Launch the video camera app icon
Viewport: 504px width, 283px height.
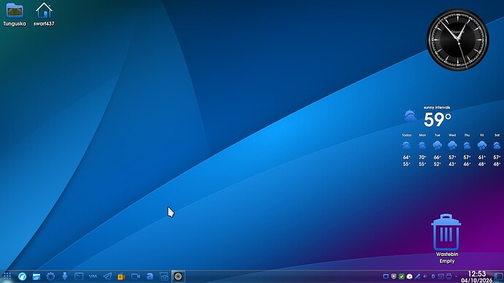pyautogui.click(x=136, y=276)
